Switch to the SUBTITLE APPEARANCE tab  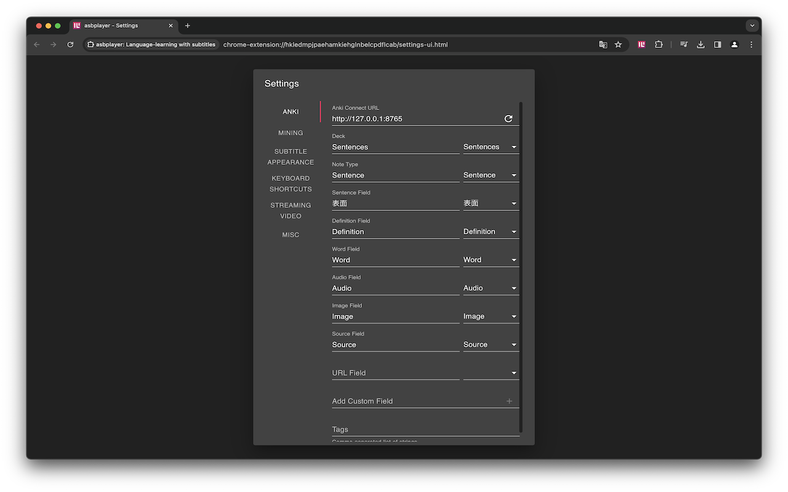pos(291,157)
